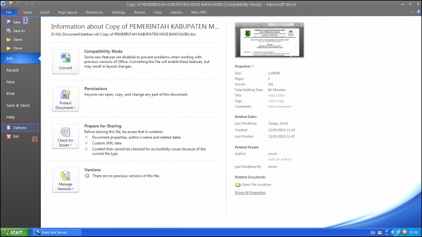The height and width of the screenshot is (237, 422).
Task: Click the author name server
Action: point(272,153)
